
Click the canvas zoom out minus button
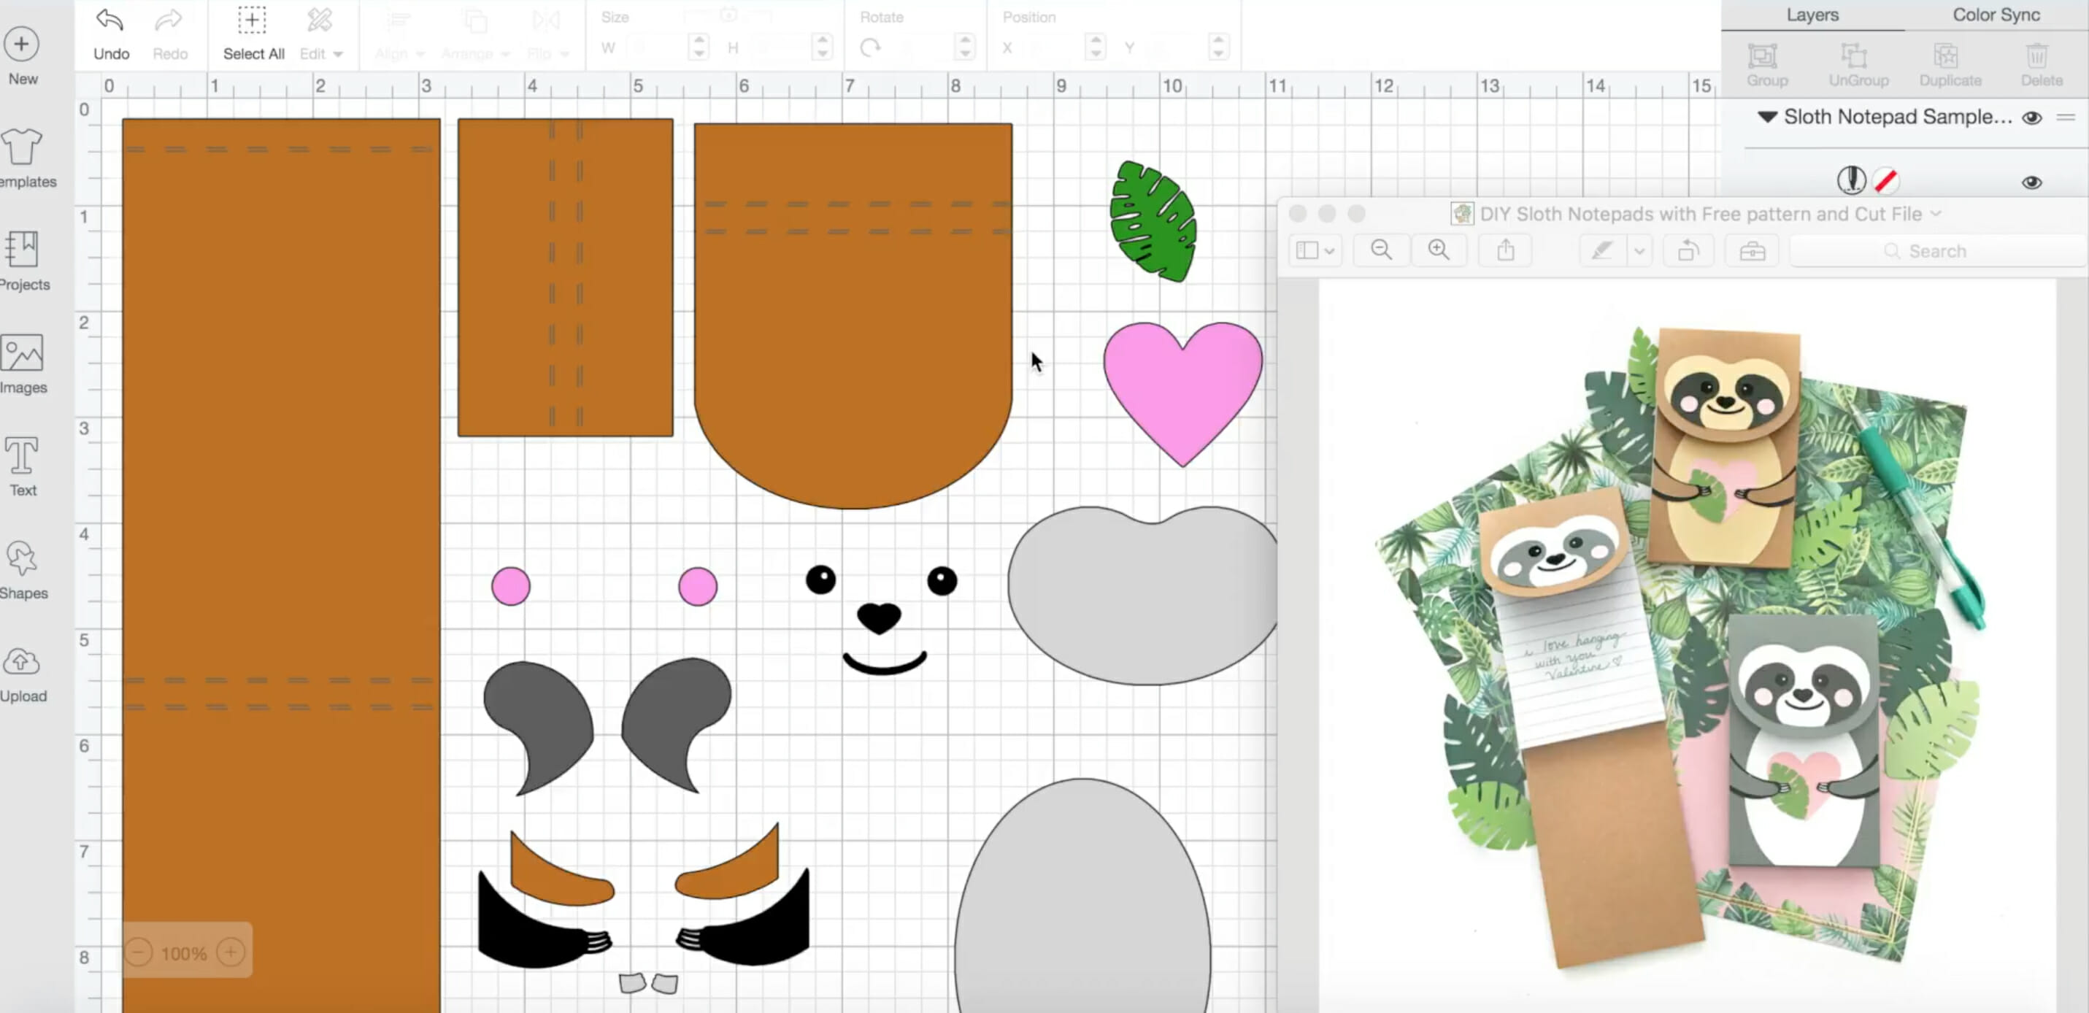[139, 952]
